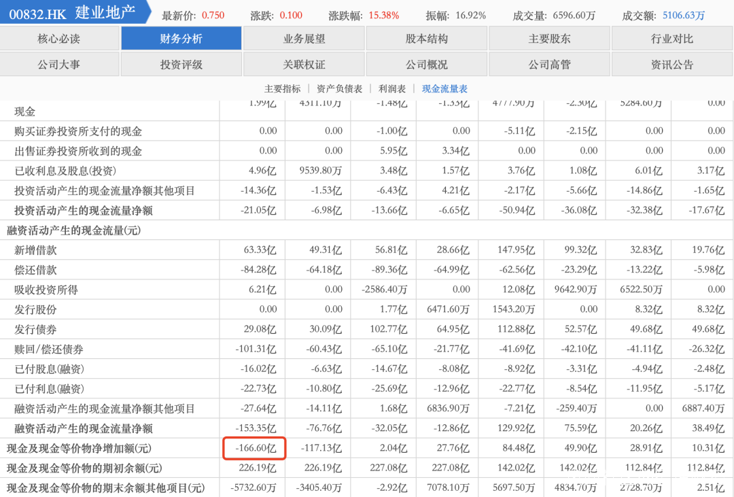Click the 主要指标 sub-link
The width and height of the screenshot is (734, 497).
(282, 88)
